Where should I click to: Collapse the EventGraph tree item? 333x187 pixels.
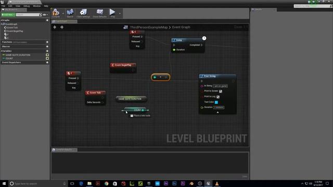click(2, 24)
